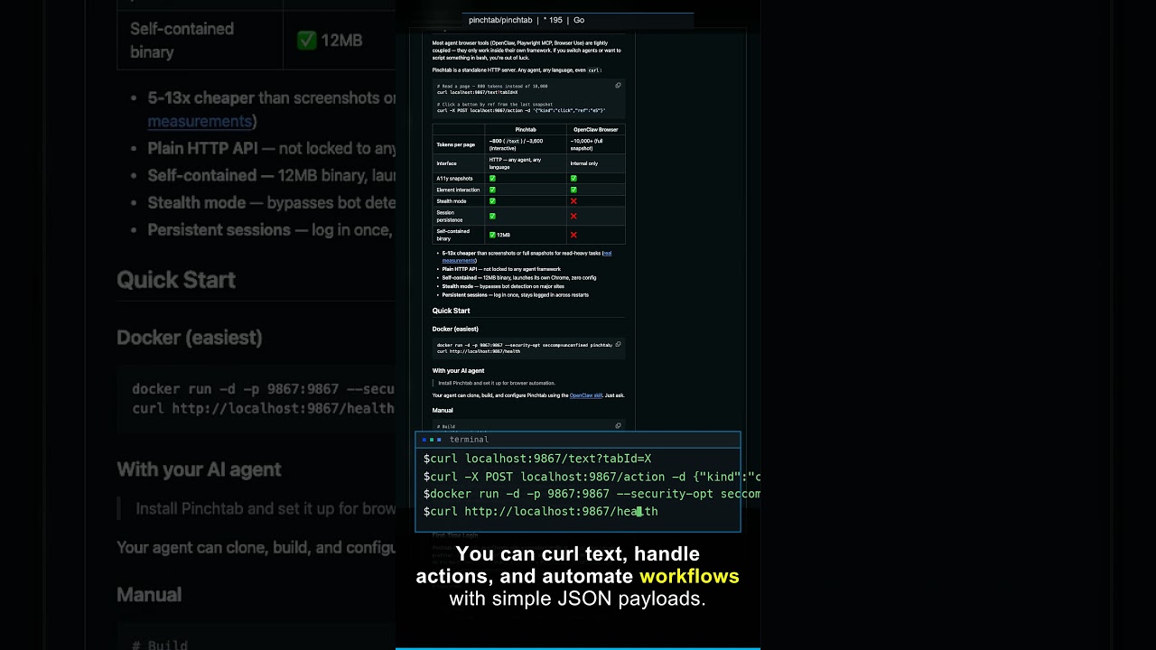Open the OpenClaw skill link
Screen dimensions: 1156x650
[586, 395]
